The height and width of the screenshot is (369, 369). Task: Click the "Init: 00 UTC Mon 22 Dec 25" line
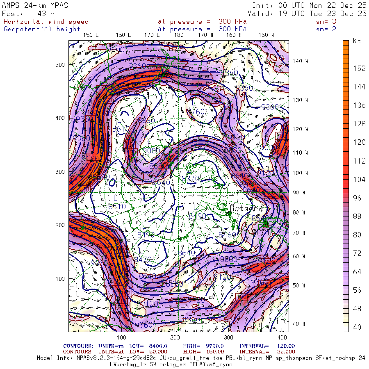click(x=310, y=5)
